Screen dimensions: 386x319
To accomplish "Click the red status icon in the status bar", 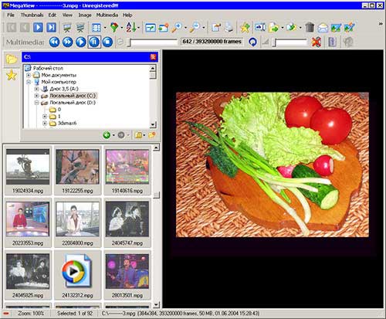I will [x=6, y=314].
